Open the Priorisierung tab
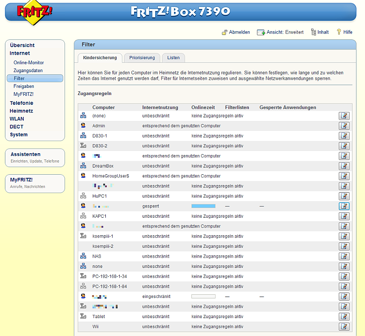The image size is (365, 336). tap(142, 58)
